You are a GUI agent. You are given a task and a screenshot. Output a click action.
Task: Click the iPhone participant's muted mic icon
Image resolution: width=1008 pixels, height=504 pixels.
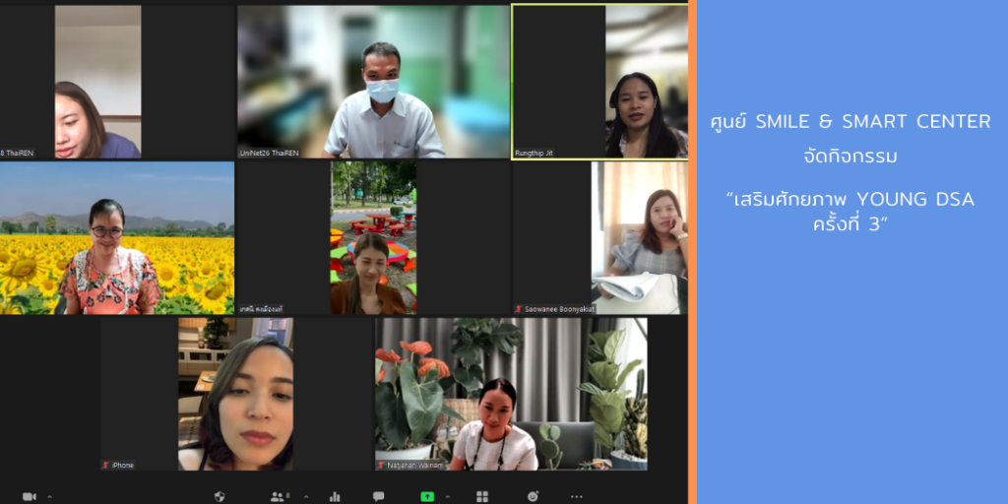pyautogui.click(x=105, y=466)
